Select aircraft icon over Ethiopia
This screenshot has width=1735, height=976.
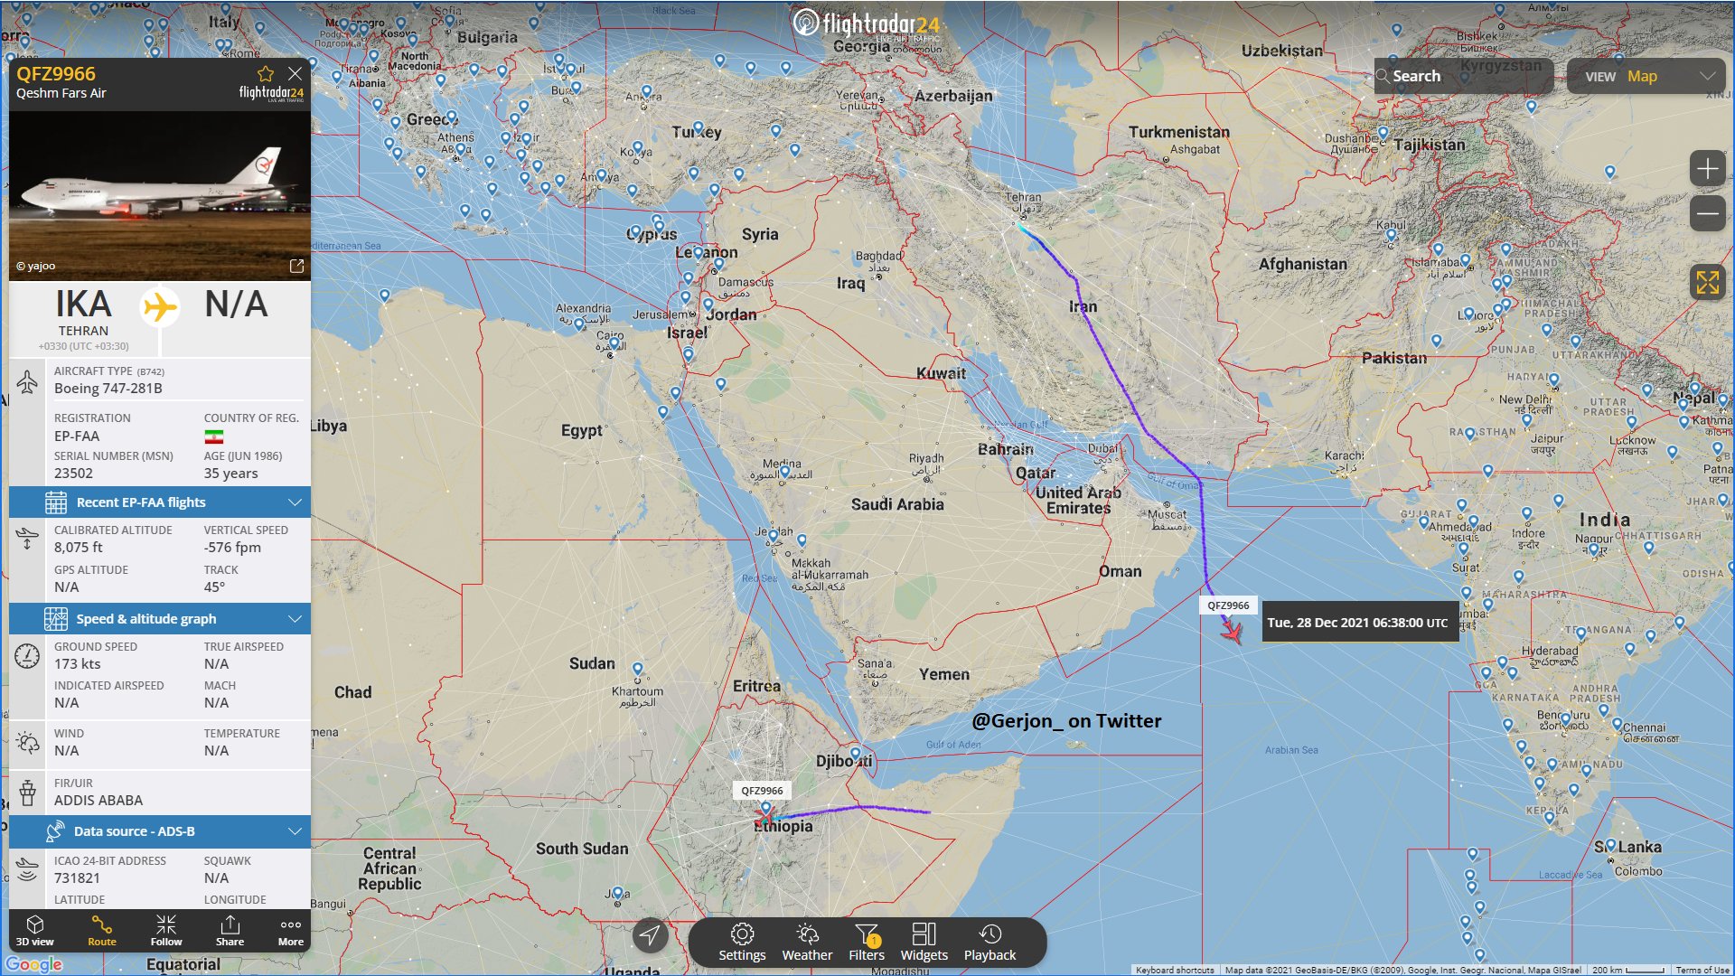pos(765,818)
